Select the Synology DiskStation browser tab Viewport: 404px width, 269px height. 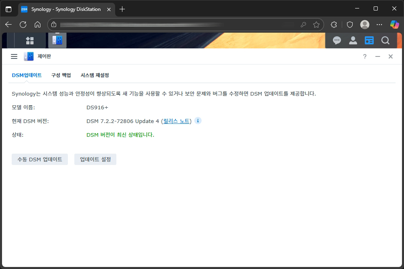pyautogui.click(x=67, y=9)
